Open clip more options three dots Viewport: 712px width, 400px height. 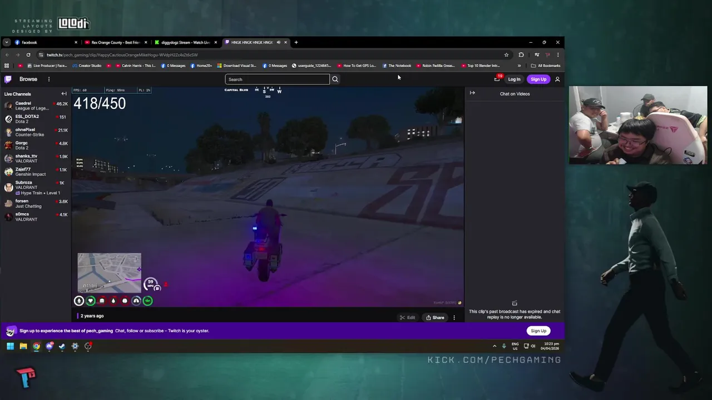(454, 318)
